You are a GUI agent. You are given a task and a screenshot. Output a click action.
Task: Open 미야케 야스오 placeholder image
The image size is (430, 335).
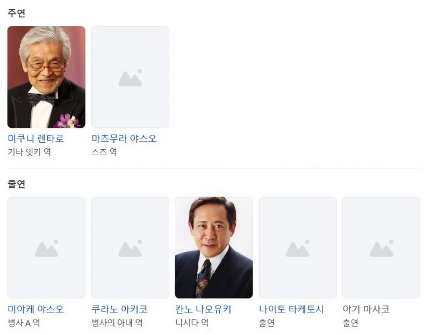[x=46, y=247]
